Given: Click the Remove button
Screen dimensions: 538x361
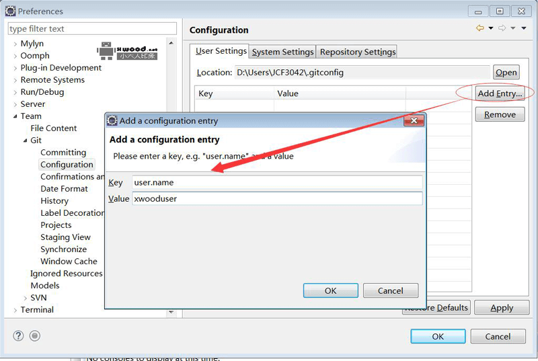Looking at the screenshot, I should click(500, 114).
